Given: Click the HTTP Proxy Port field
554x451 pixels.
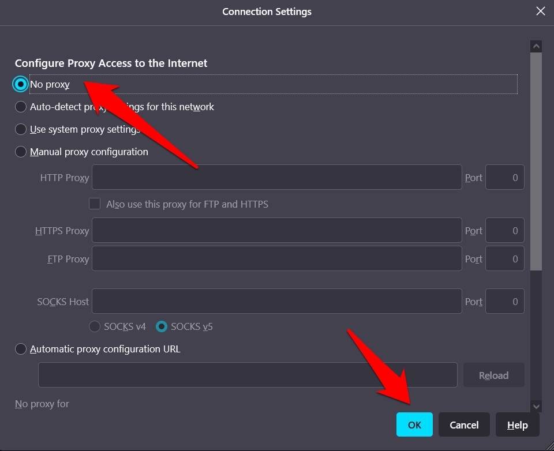Looking at the screenshot, I should (504, 177).
